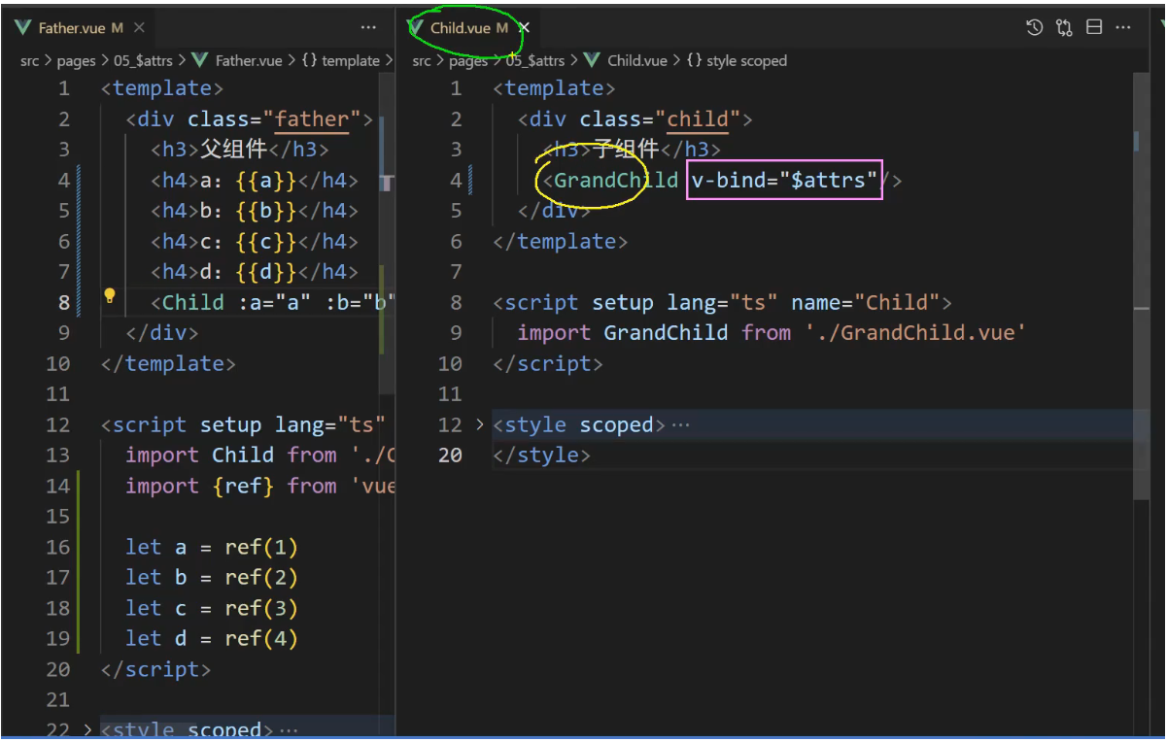The height and width of the screenshot is (742, 1167).
Task: Click 'import Child from' line in Father.vue
Action: (x=259, y=455)
